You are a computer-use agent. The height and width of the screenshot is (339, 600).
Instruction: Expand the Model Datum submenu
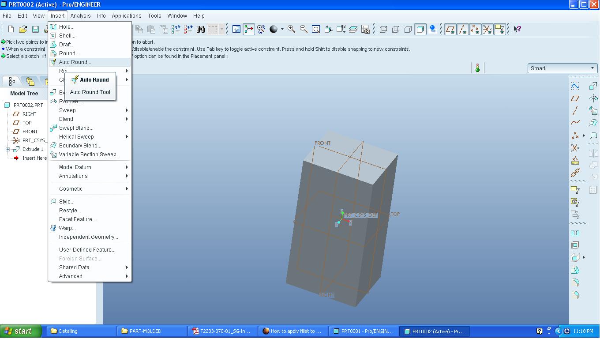pyautogui.click(x=90, y=167)
